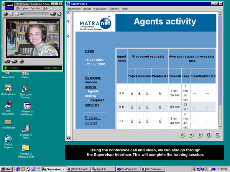Viewport: 230px width, 172px height.
Task: Open the WinZip desktop icon
Action: click(x=25, y=75)
